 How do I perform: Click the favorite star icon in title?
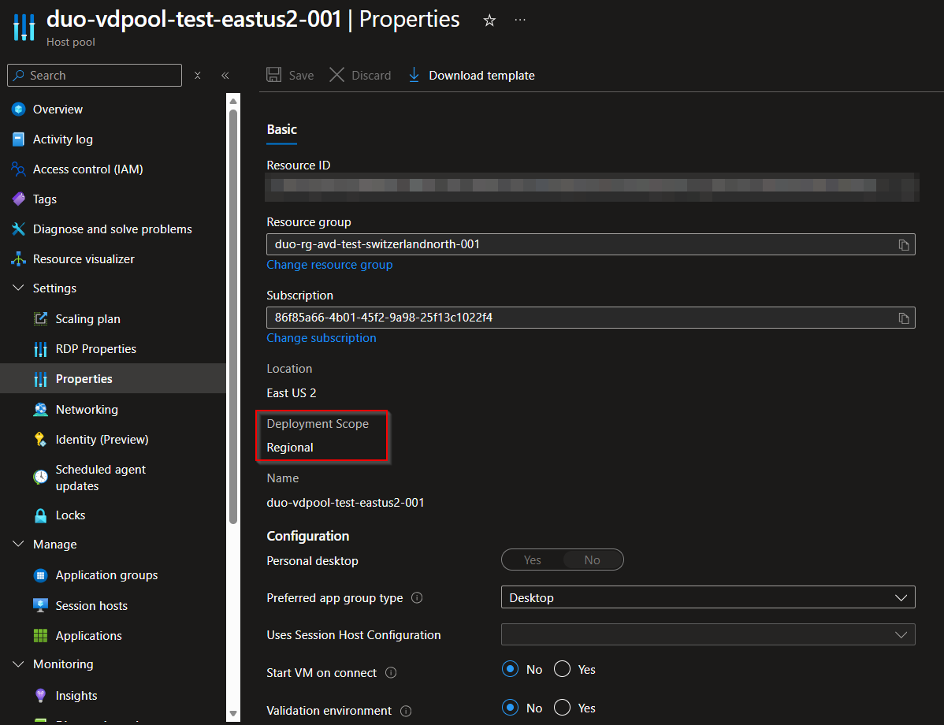pyautogui.click(x=489, y=20)
